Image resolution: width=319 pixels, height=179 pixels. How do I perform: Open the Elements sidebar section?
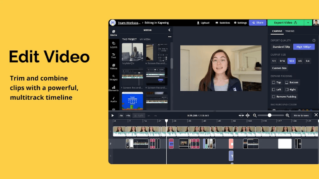[114, 88]
